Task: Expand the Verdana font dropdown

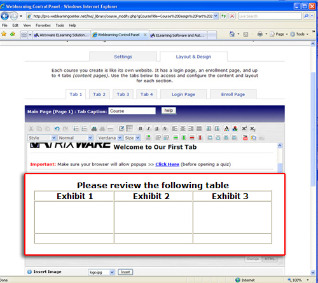Action: click(x=109, y=138)
